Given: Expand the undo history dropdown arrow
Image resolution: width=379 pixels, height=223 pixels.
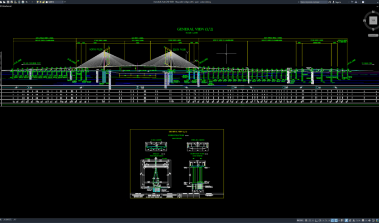Looking at the screenshot, I should click(x=29, y=2).
